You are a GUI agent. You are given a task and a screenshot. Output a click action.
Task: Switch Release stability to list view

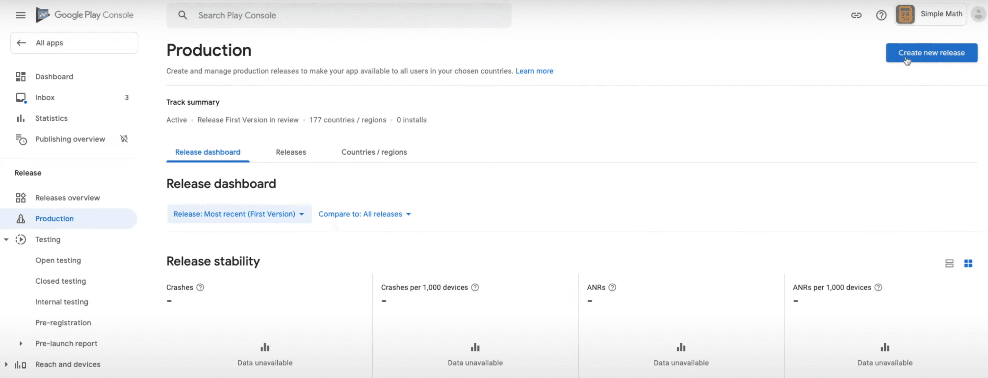tap(949, 264)
